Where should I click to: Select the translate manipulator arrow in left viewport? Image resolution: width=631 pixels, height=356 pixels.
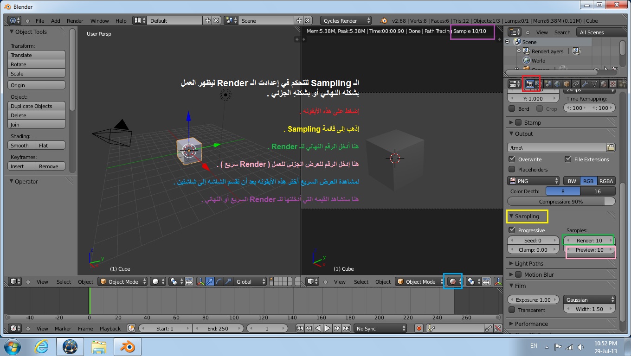pyautogui.click(x=210, y=281)
